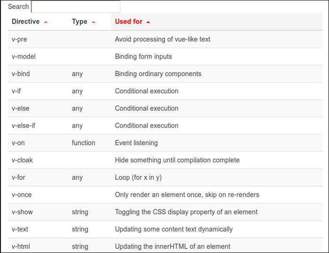The height and width of the screenshot is (253, 329).
Task: Click the v-text description cell
Action: click(x=173, y=230)
